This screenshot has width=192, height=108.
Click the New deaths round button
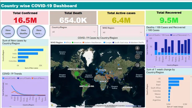[x=23, y=32]
